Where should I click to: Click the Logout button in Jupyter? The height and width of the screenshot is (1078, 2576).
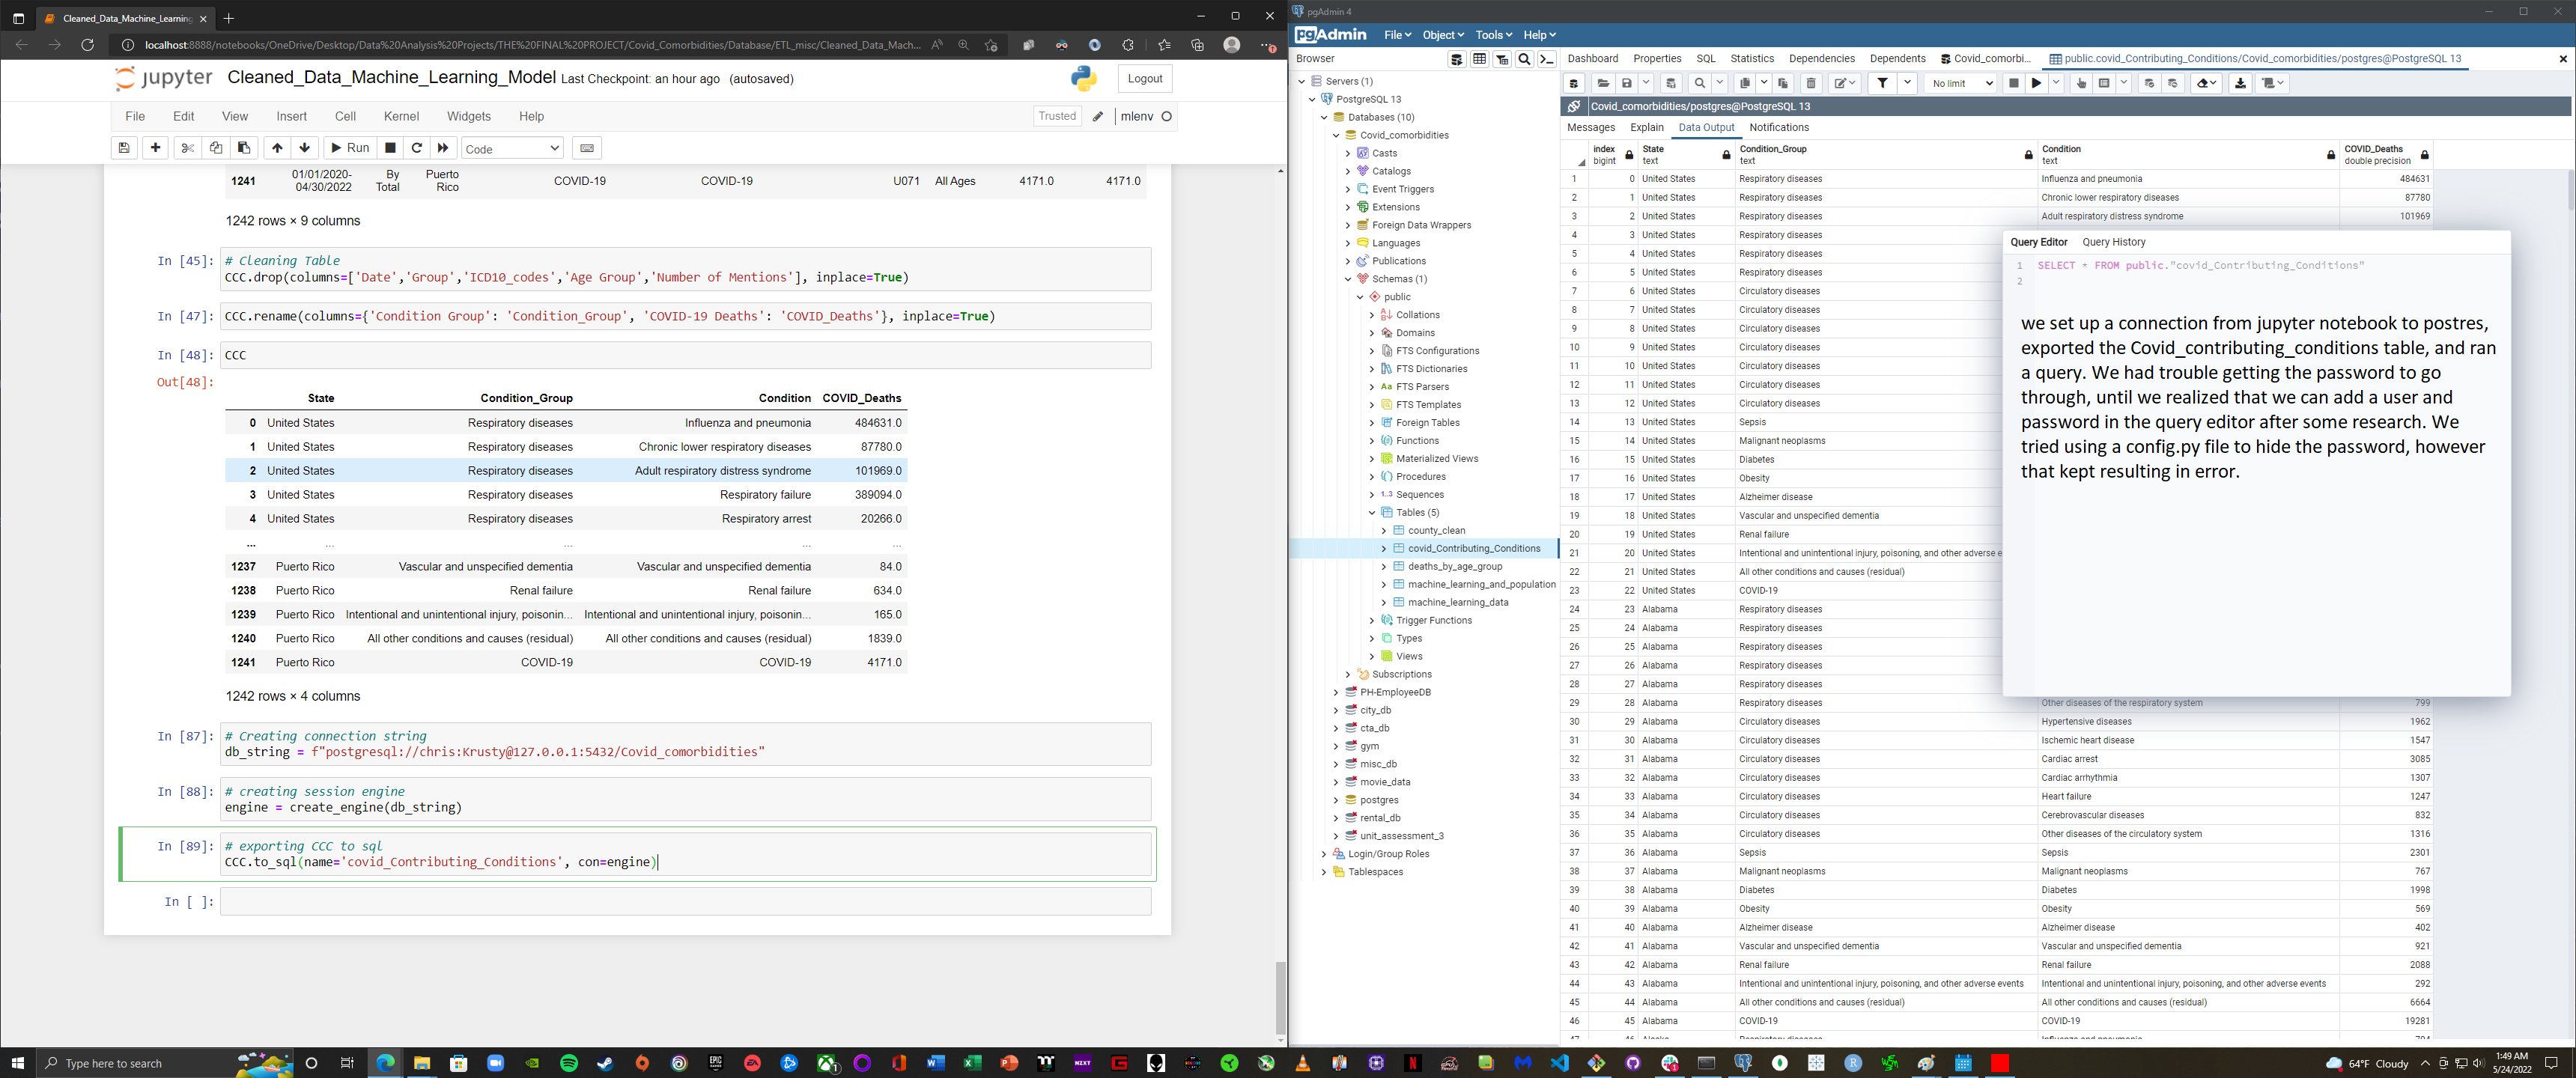(x=1144, y=78)
